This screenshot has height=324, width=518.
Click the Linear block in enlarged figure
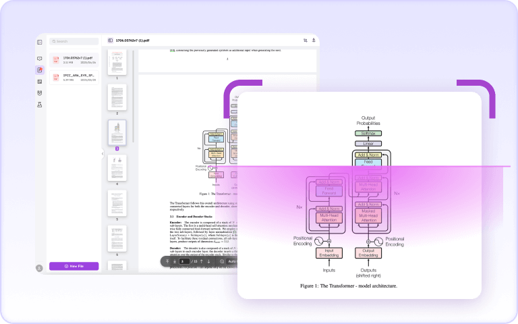click(x=368, y=144)
